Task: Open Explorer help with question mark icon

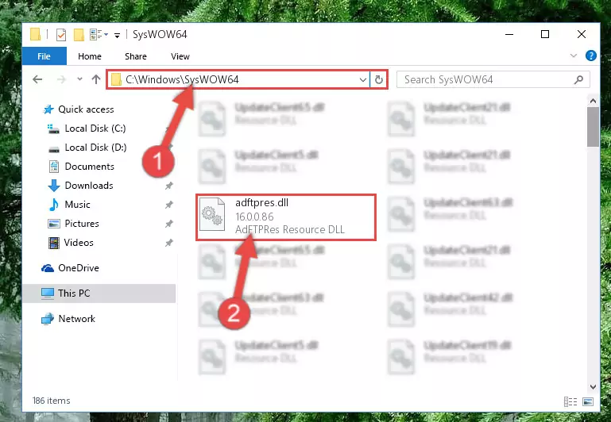Action: point(590,56)
